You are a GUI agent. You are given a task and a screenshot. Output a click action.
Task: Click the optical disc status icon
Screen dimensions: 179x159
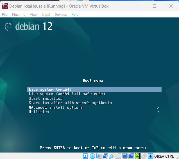point(92,156)
